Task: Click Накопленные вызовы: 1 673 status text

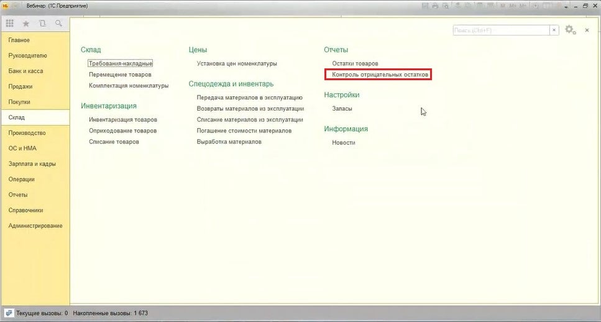Action: [x=111, y=313]
